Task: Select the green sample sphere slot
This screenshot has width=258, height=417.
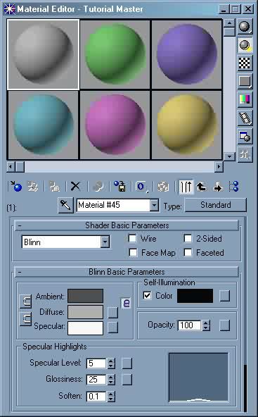Action: (115, 54)
